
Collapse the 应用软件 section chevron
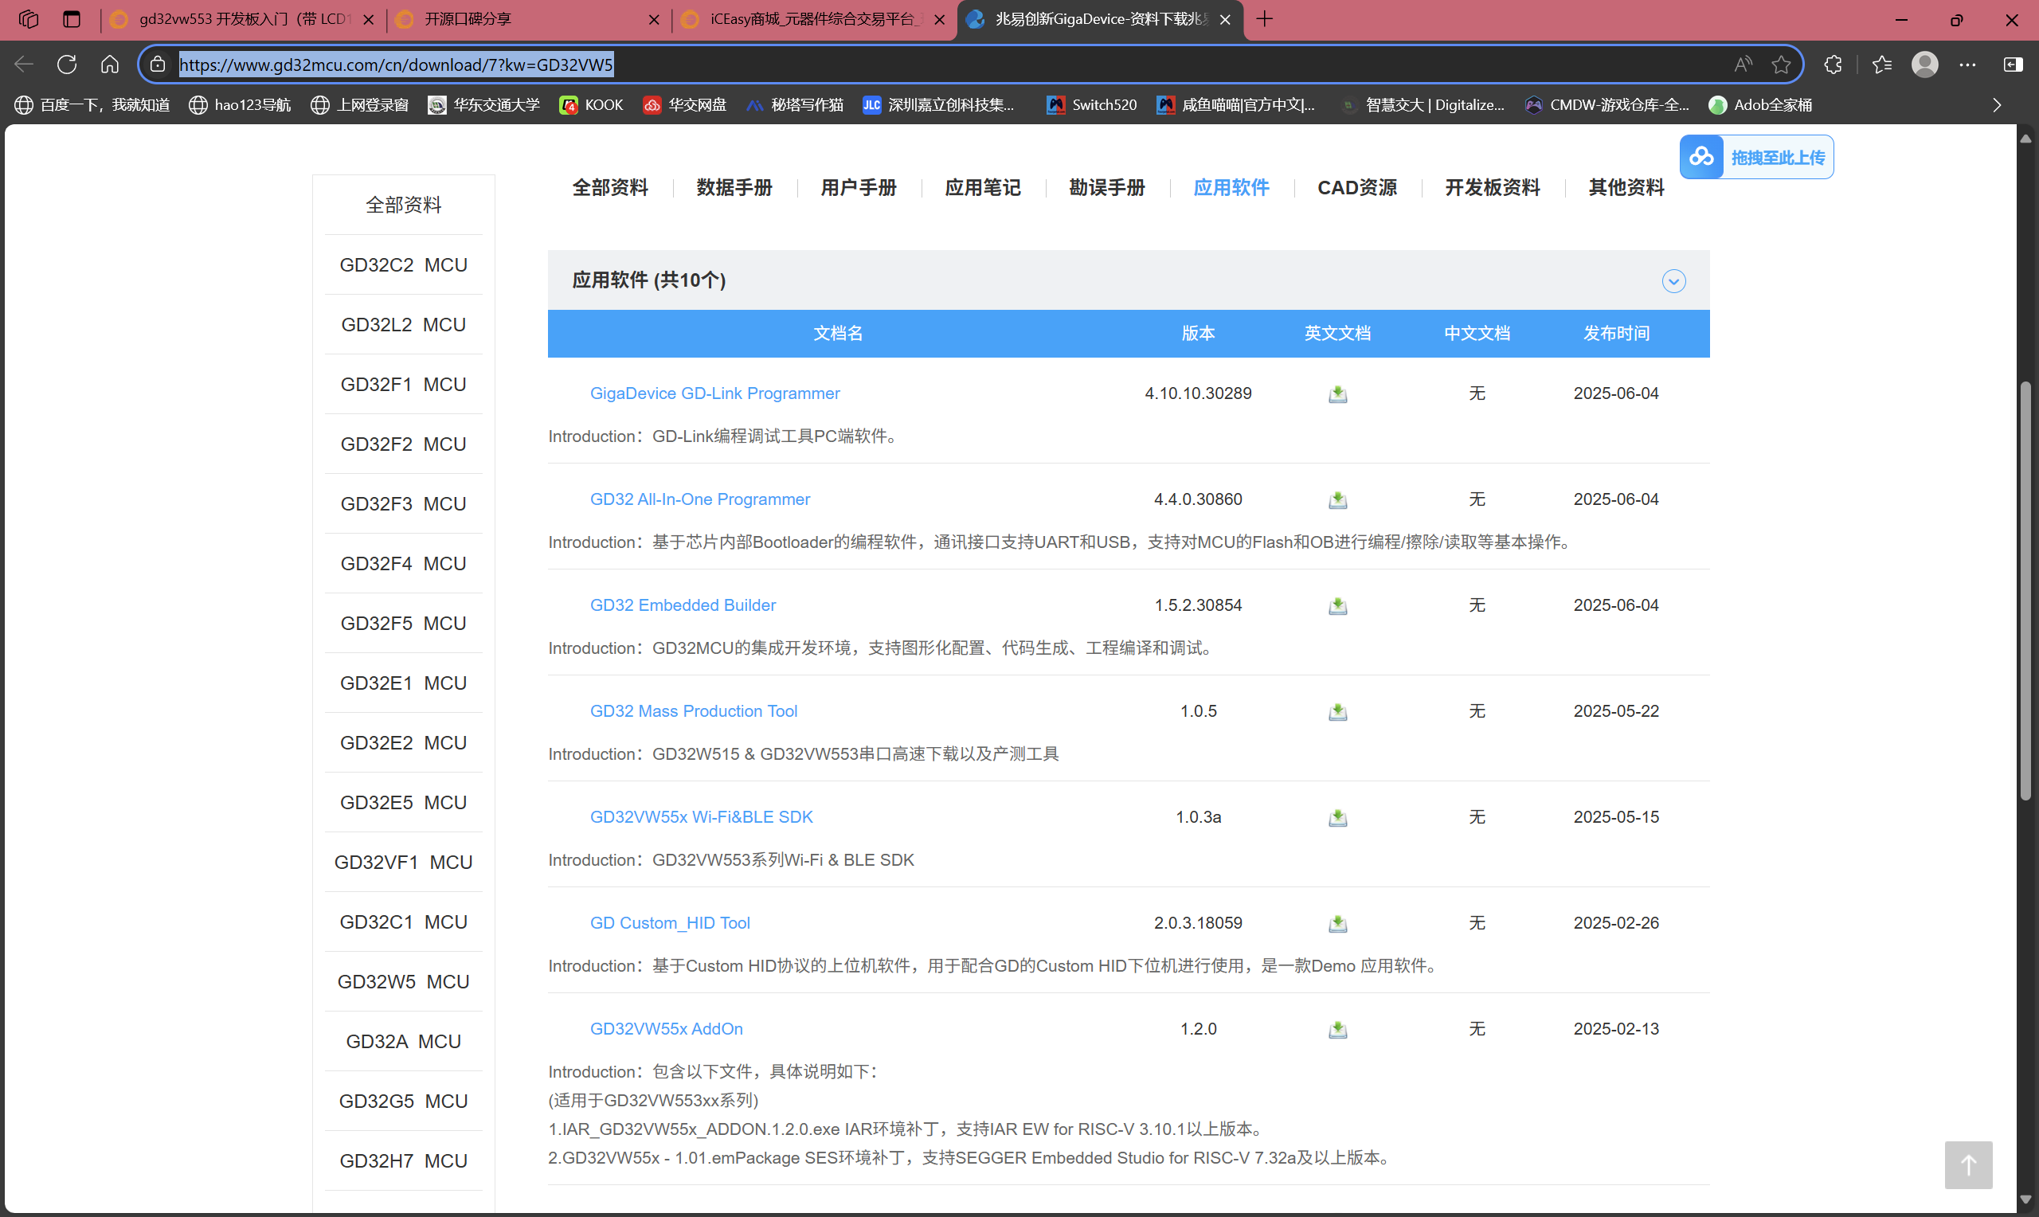(1673, 281)
